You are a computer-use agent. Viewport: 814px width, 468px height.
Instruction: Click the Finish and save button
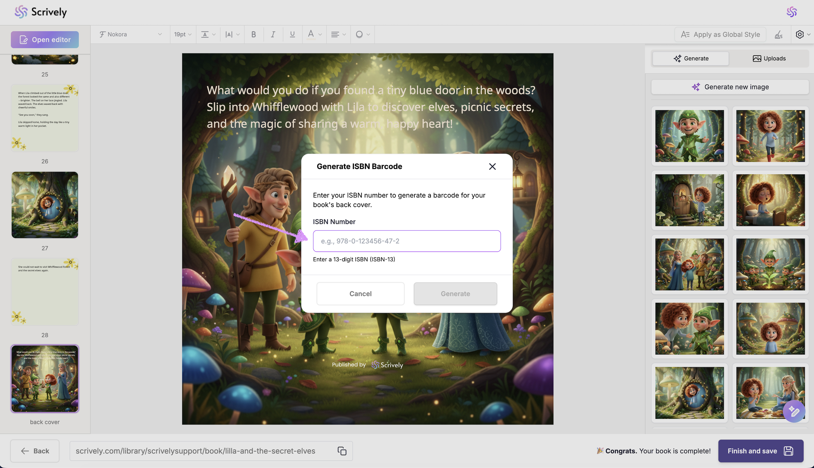coord(760,451)
